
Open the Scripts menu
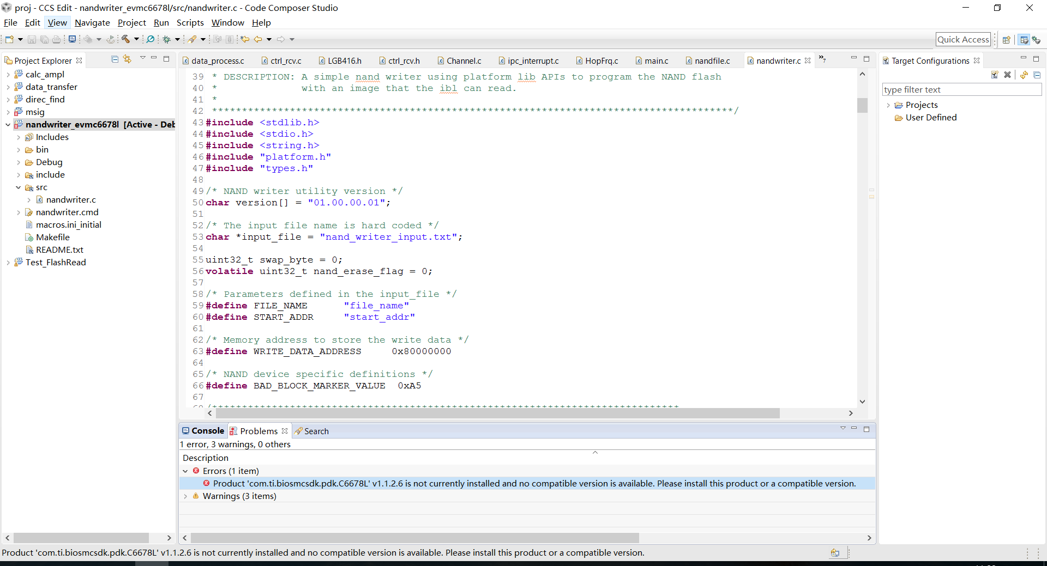(190, 23)
